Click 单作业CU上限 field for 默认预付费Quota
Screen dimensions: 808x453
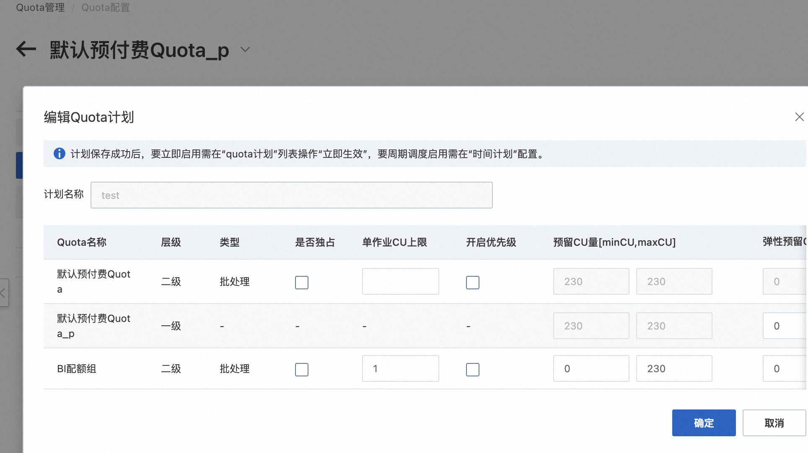pos(400,281)
